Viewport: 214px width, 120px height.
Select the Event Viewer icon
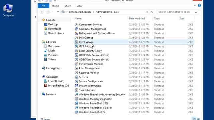coord(76,42)
